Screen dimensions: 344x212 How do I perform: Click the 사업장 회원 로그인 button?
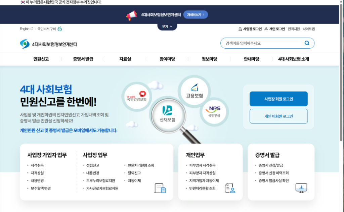278,99
